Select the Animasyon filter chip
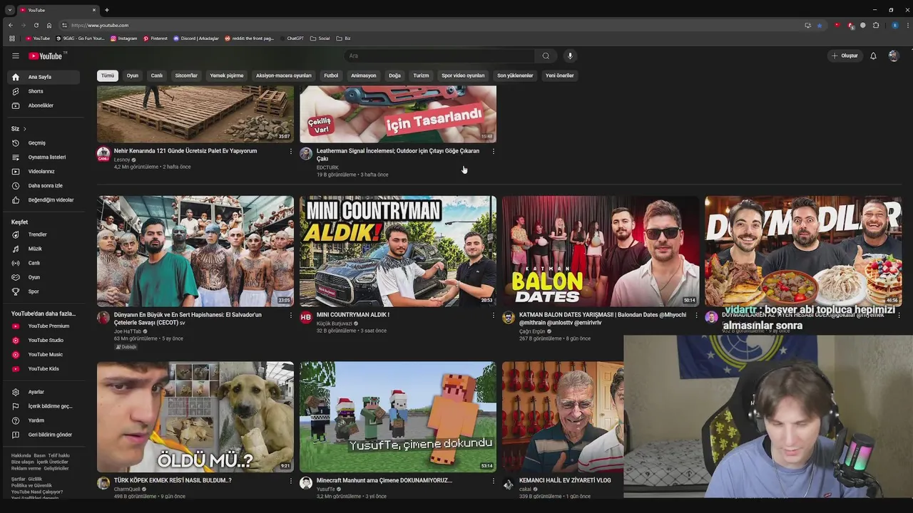This screenshot has width=913, height=513. 364,76
